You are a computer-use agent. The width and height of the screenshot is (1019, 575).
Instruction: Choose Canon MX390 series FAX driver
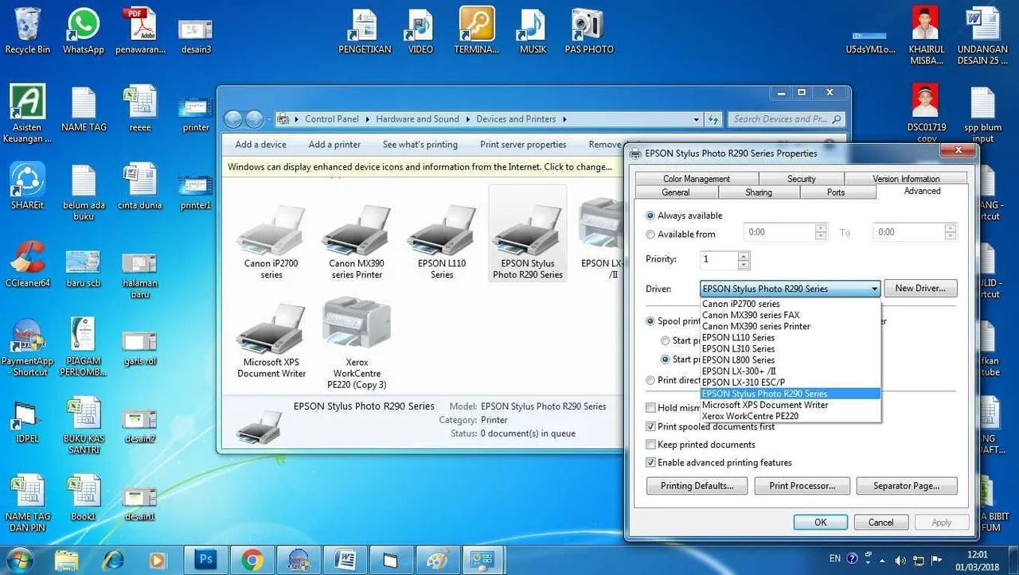tap(791, 315)
